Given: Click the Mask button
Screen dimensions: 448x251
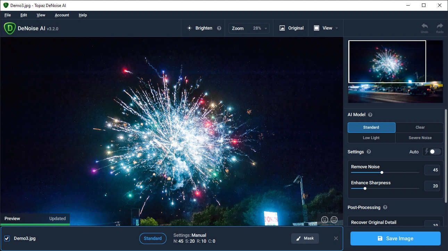Looking at the screenshot, I should (x=305, y=238).
